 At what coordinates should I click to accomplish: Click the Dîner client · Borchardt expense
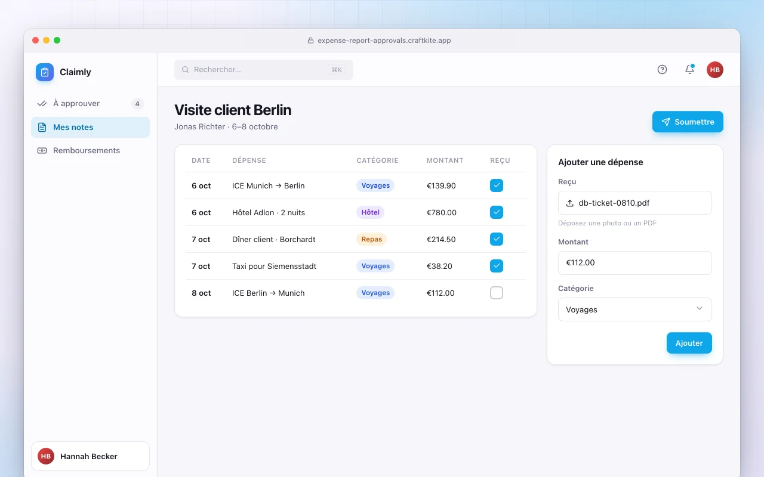[274, 239]
